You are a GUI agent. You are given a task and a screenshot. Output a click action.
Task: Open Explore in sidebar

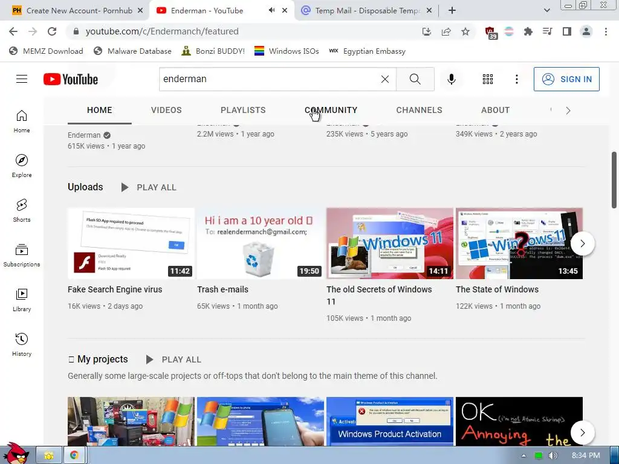pos(22,166)
